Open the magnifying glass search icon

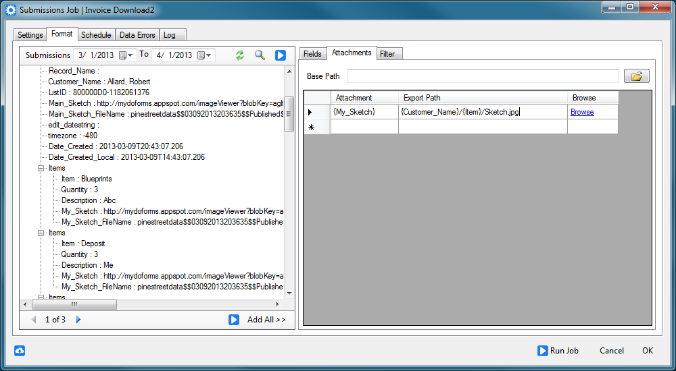(x=260, y=55)
